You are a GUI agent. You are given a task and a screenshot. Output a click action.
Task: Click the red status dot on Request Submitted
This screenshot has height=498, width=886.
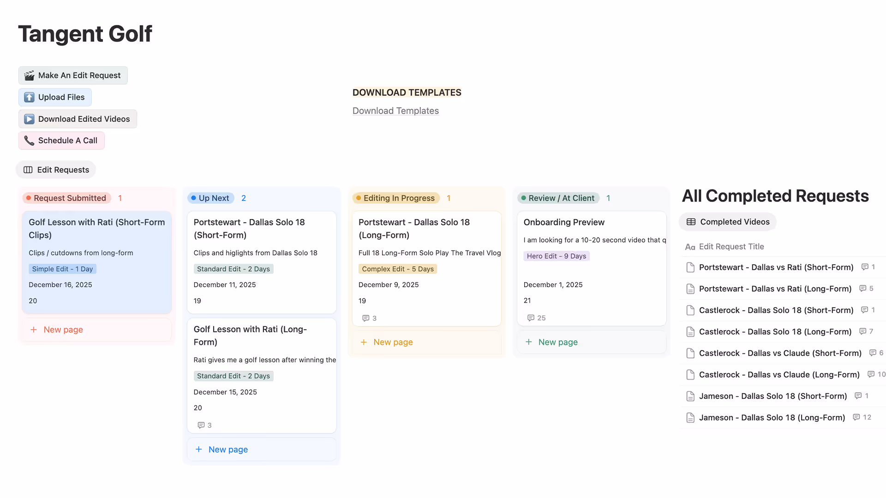[x=28, y=198]
